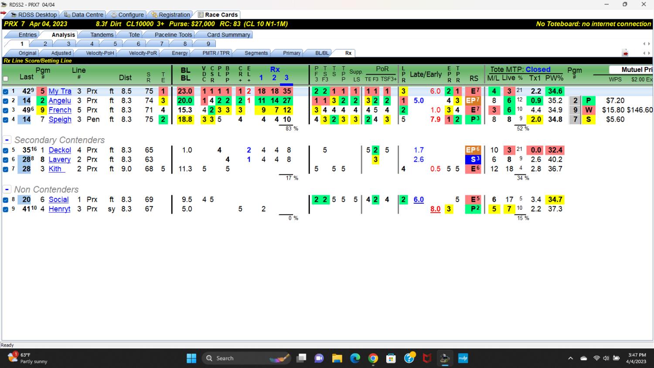Screen dimensions: 654x368
Task: Show hidden system tray icons
Action: coord(570,358)
